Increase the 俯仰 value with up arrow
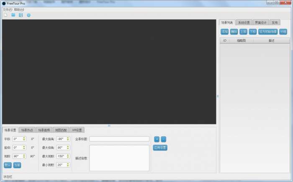 (24, 147)
